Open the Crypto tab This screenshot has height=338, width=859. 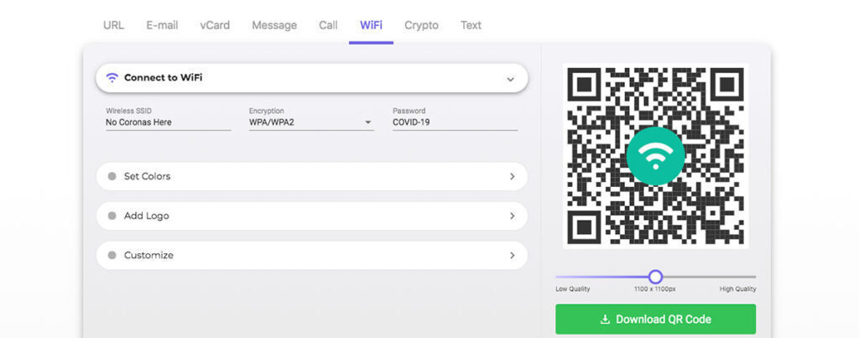421,25
